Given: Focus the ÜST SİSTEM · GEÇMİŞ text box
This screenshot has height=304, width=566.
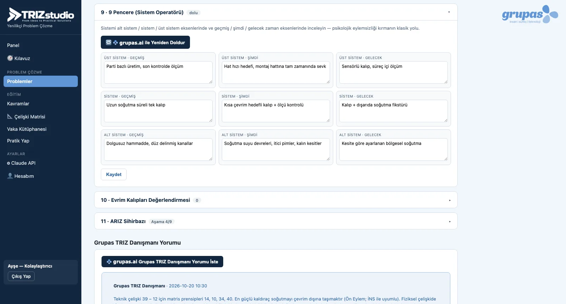Looking at the screenshot, I should click(158, 72).
